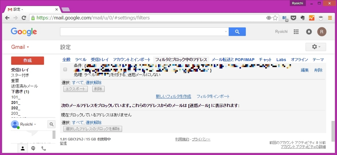This screenshot has height=155, width=337.
Task: Open 受信トレイ in the sidebar
Action: [x=20, y=70]
